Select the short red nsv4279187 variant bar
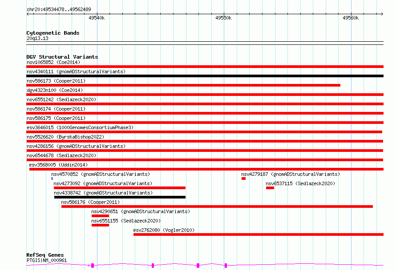Viewport: 396px width, 270px height. [x=243, y=179]
